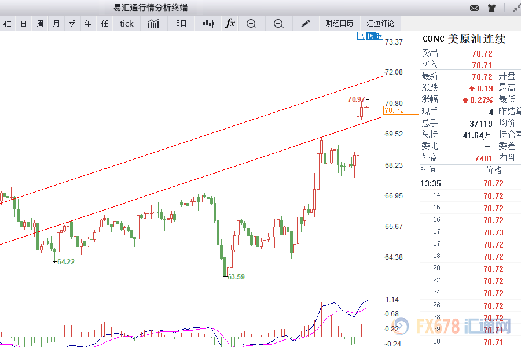Select the candlestick chart style icon

click(208, 24)
